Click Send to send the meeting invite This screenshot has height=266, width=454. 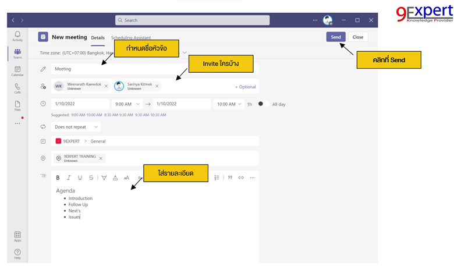click(336, 37)
